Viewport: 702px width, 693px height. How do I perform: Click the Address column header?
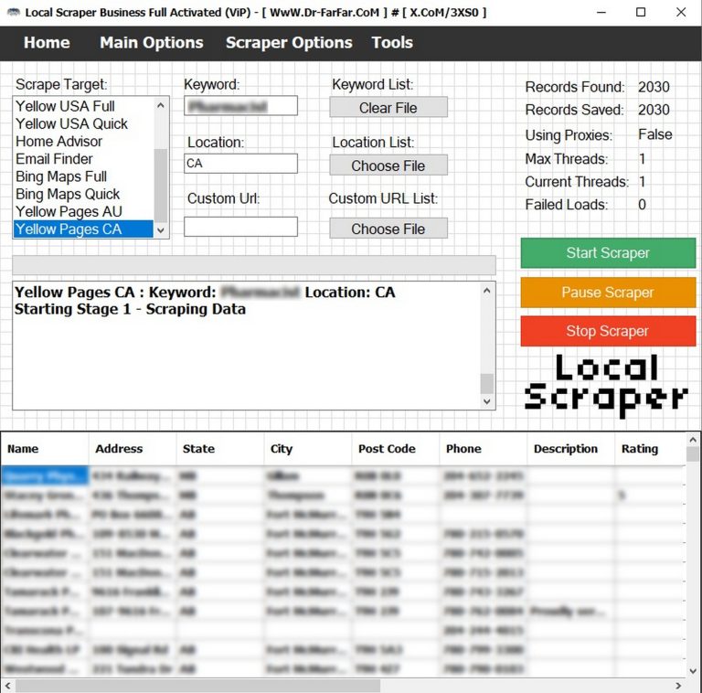[132, 449]
